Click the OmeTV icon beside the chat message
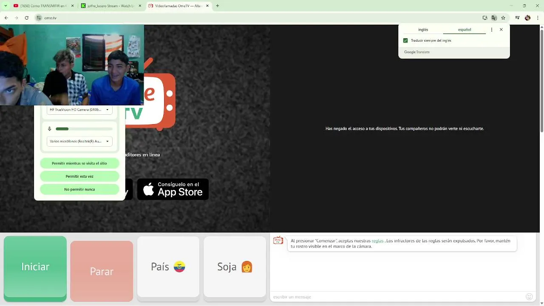Screen dimensions: 544x306 pos(278,241)
